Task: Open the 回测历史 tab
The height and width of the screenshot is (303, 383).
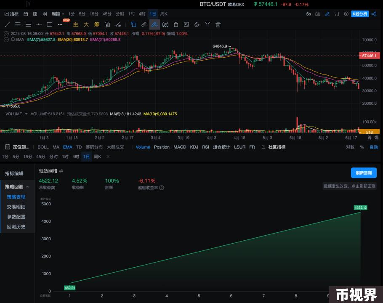Action: (x=16, y=226)
